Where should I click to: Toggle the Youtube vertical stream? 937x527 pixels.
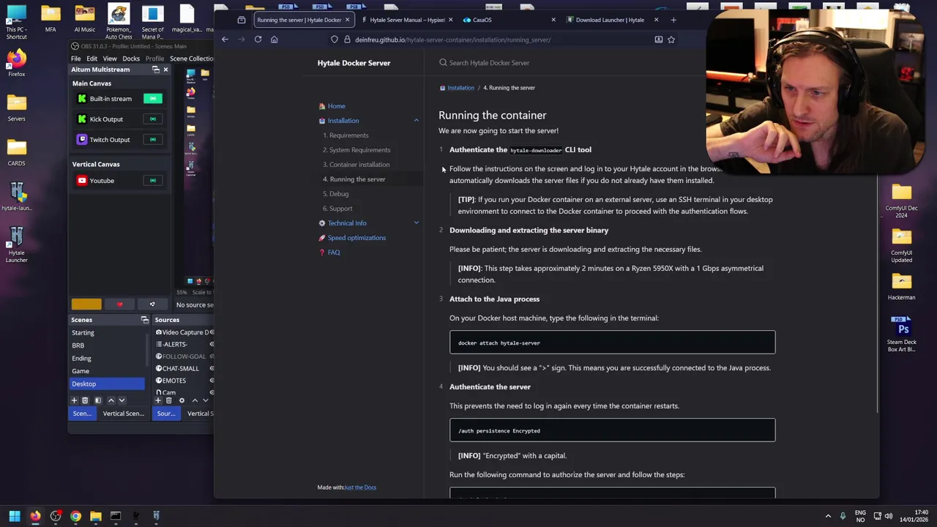click(152, 181)
